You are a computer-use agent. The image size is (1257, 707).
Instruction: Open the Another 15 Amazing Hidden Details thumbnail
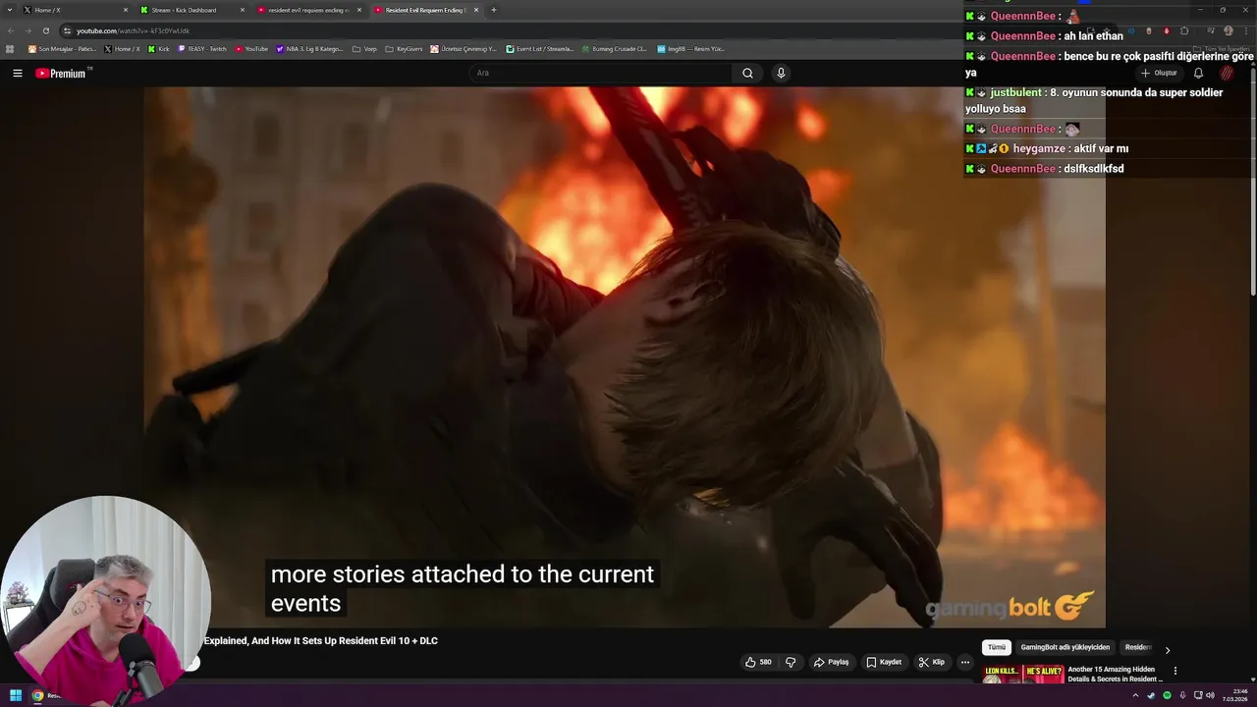(x=1023, y=675)
